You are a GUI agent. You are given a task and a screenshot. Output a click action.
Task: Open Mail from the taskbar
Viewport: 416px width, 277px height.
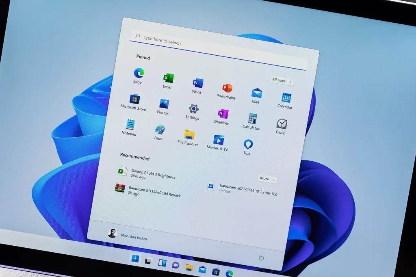pos(202,270)
